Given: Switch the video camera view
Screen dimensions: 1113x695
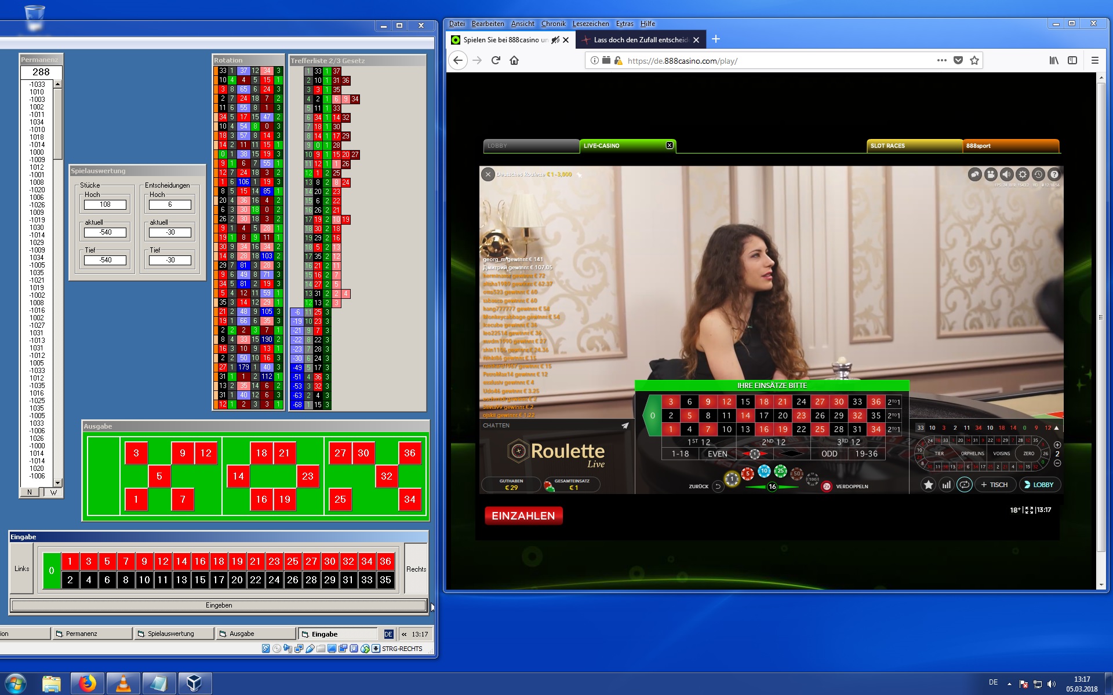Looking at the screenshot, I should 991,174.
